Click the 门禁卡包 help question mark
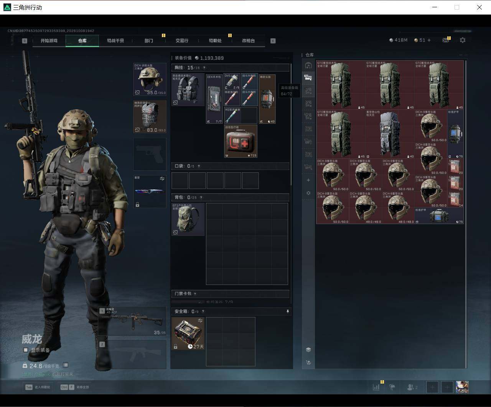 point(195,294)
